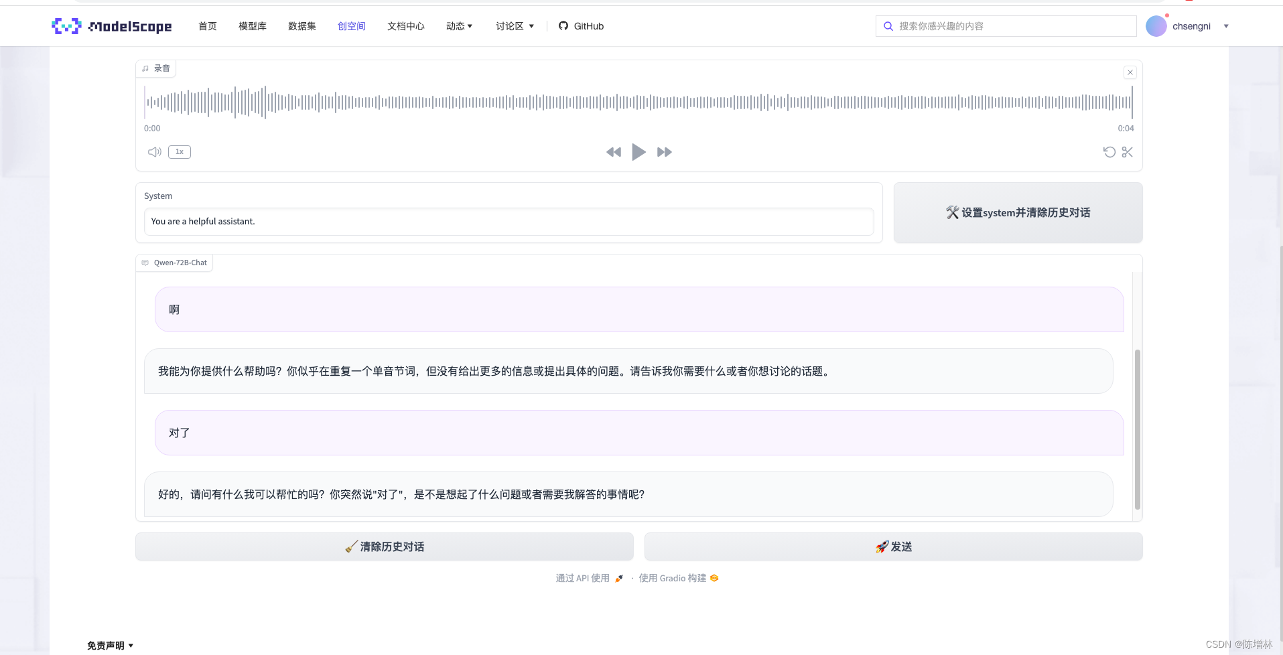The width and height of the screenshot is (1283, 655).
Task: Open 文档中心 documentation center
Action: [x=406, y=26]
